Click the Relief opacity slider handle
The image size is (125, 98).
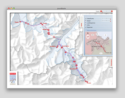(111, 21)
